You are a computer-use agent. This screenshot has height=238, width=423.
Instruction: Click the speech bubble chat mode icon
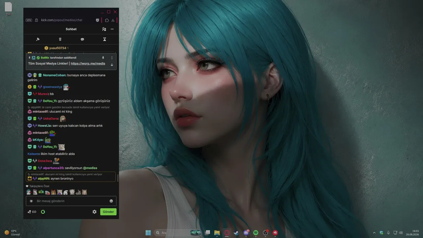coord(82,39)
